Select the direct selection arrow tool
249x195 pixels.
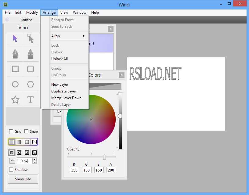tap(31, 38)
